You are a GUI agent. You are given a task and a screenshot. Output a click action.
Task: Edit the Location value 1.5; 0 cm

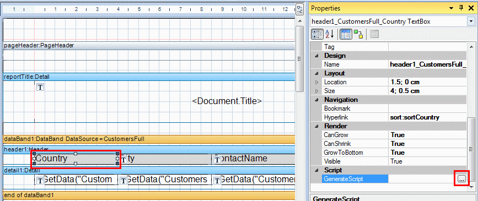coord(427,82)
